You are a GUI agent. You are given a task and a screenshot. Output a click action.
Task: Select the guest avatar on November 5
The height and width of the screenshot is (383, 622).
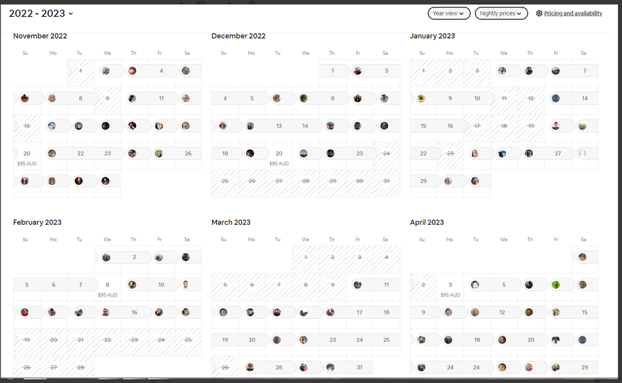[186, 71]
